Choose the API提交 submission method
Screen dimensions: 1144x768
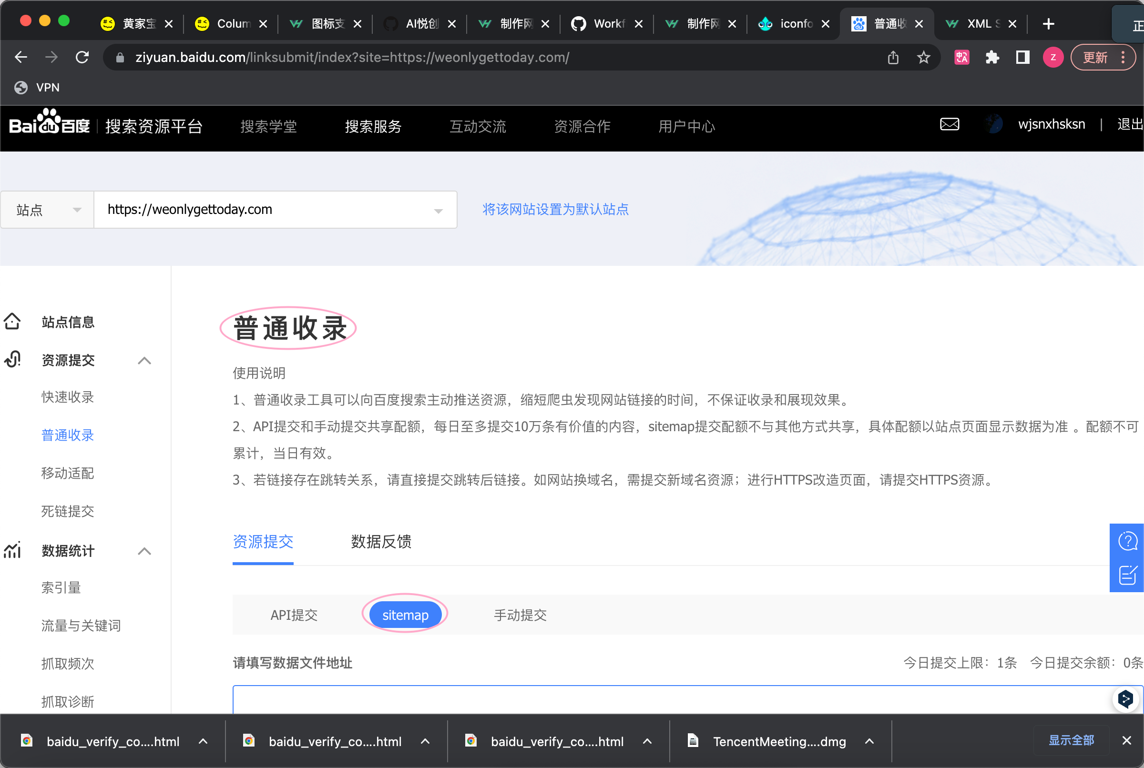pyautogui.click(x=294, y=615)
